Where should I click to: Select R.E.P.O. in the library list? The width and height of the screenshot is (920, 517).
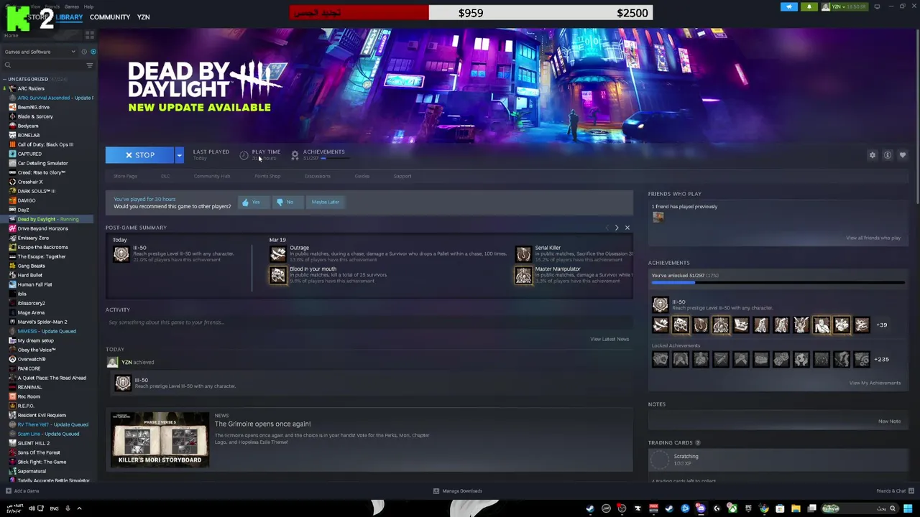(26, 406)
